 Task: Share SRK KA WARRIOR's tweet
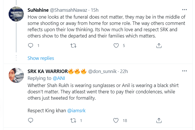[x=159, y=121]
